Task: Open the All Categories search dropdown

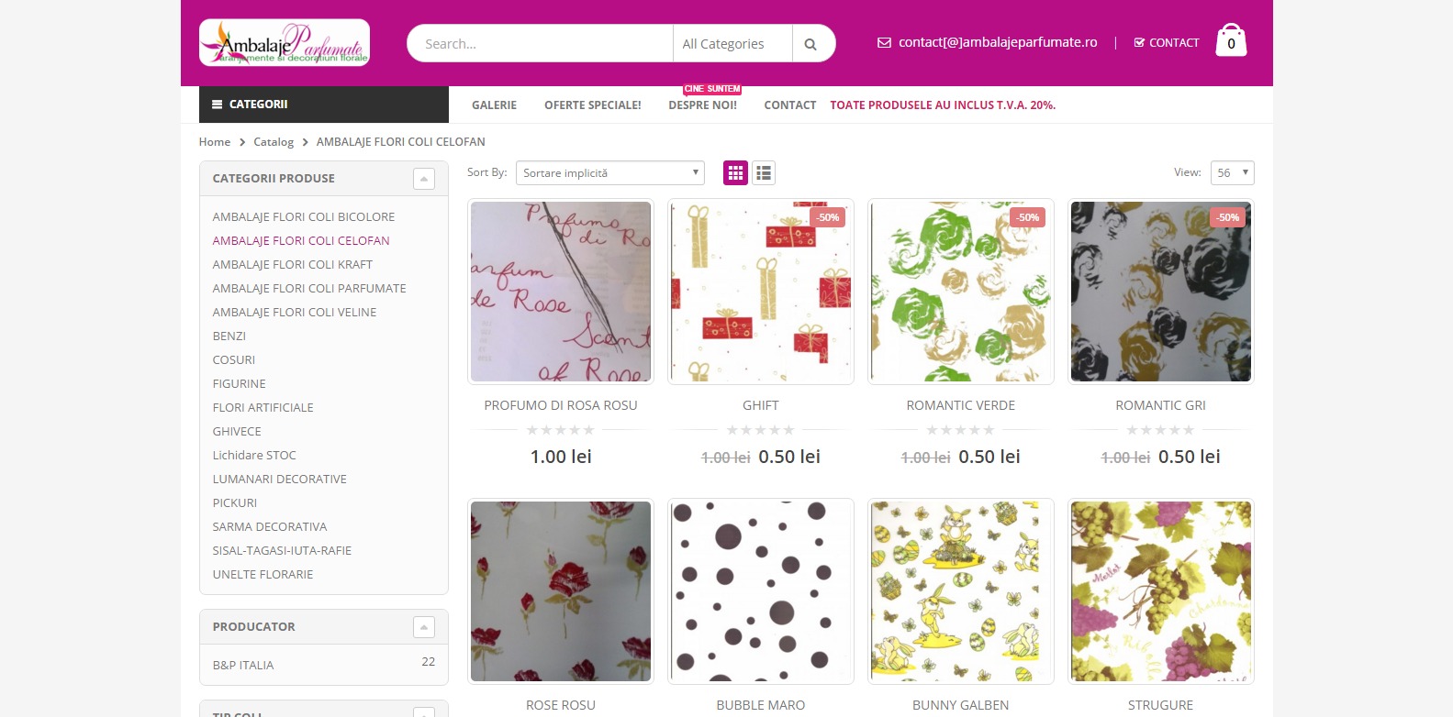Action: 732,44
